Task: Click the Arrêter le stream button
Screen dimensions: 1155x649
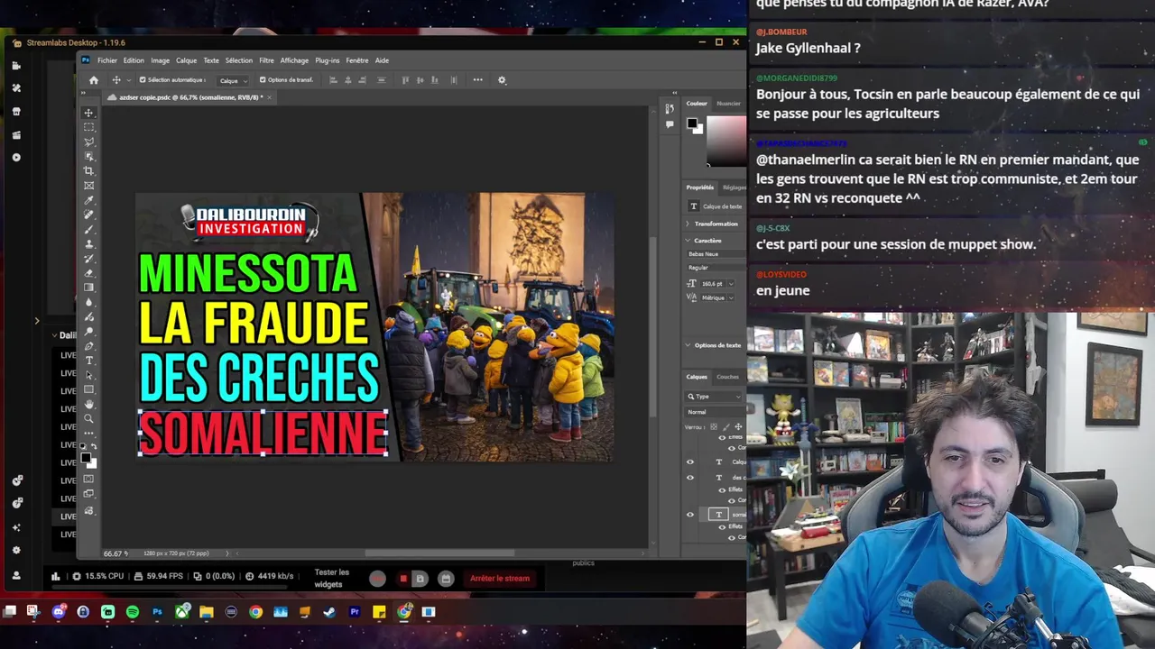Action: tap(500, 578)
